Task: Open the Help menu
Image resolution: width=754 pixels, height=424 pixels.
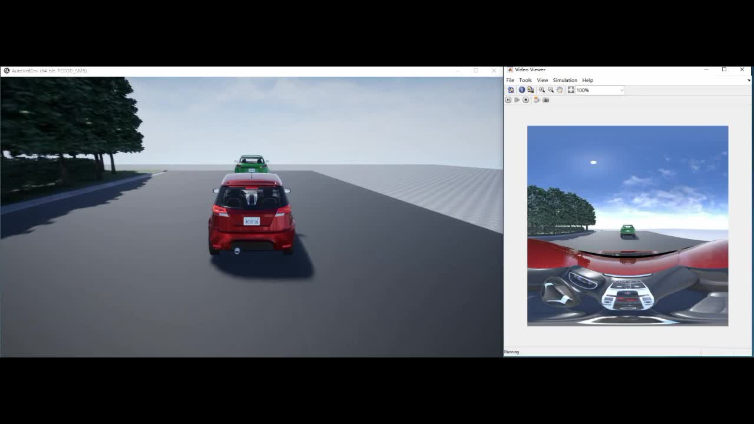Action: pos(587,80)
